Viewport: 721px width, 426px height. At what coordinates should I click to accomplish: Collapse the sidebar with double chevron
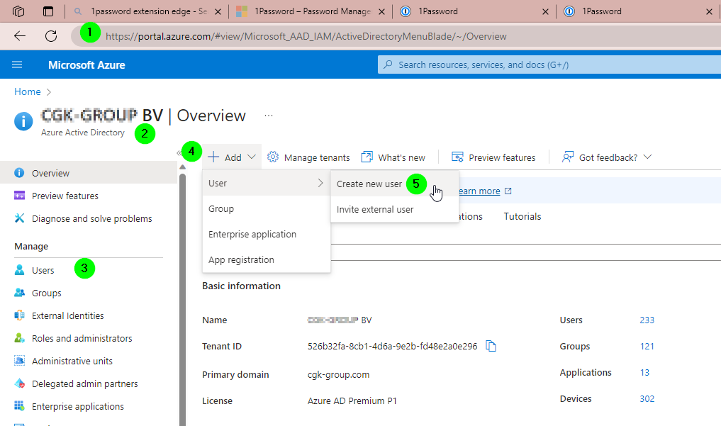coord(179,153)
